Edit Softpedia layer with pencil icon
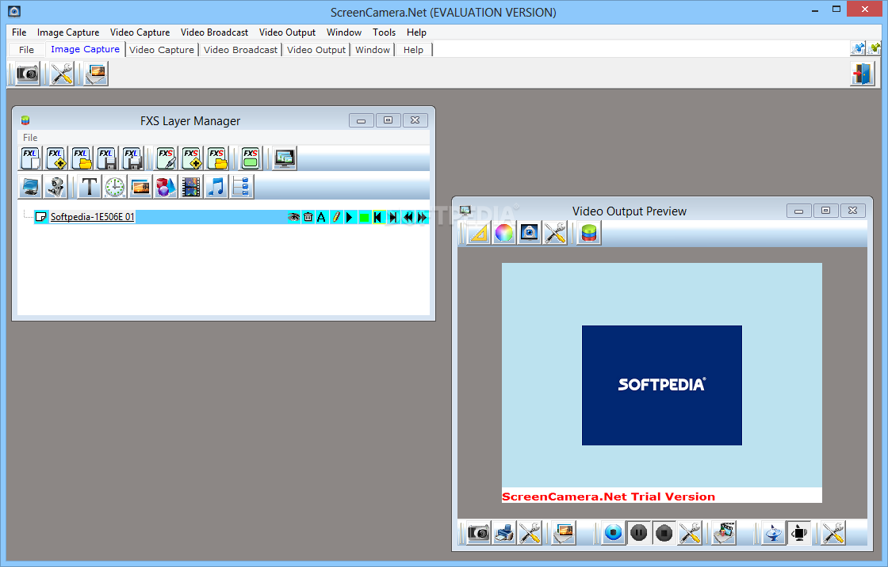The image size is (888, 567). pos(336,217)
